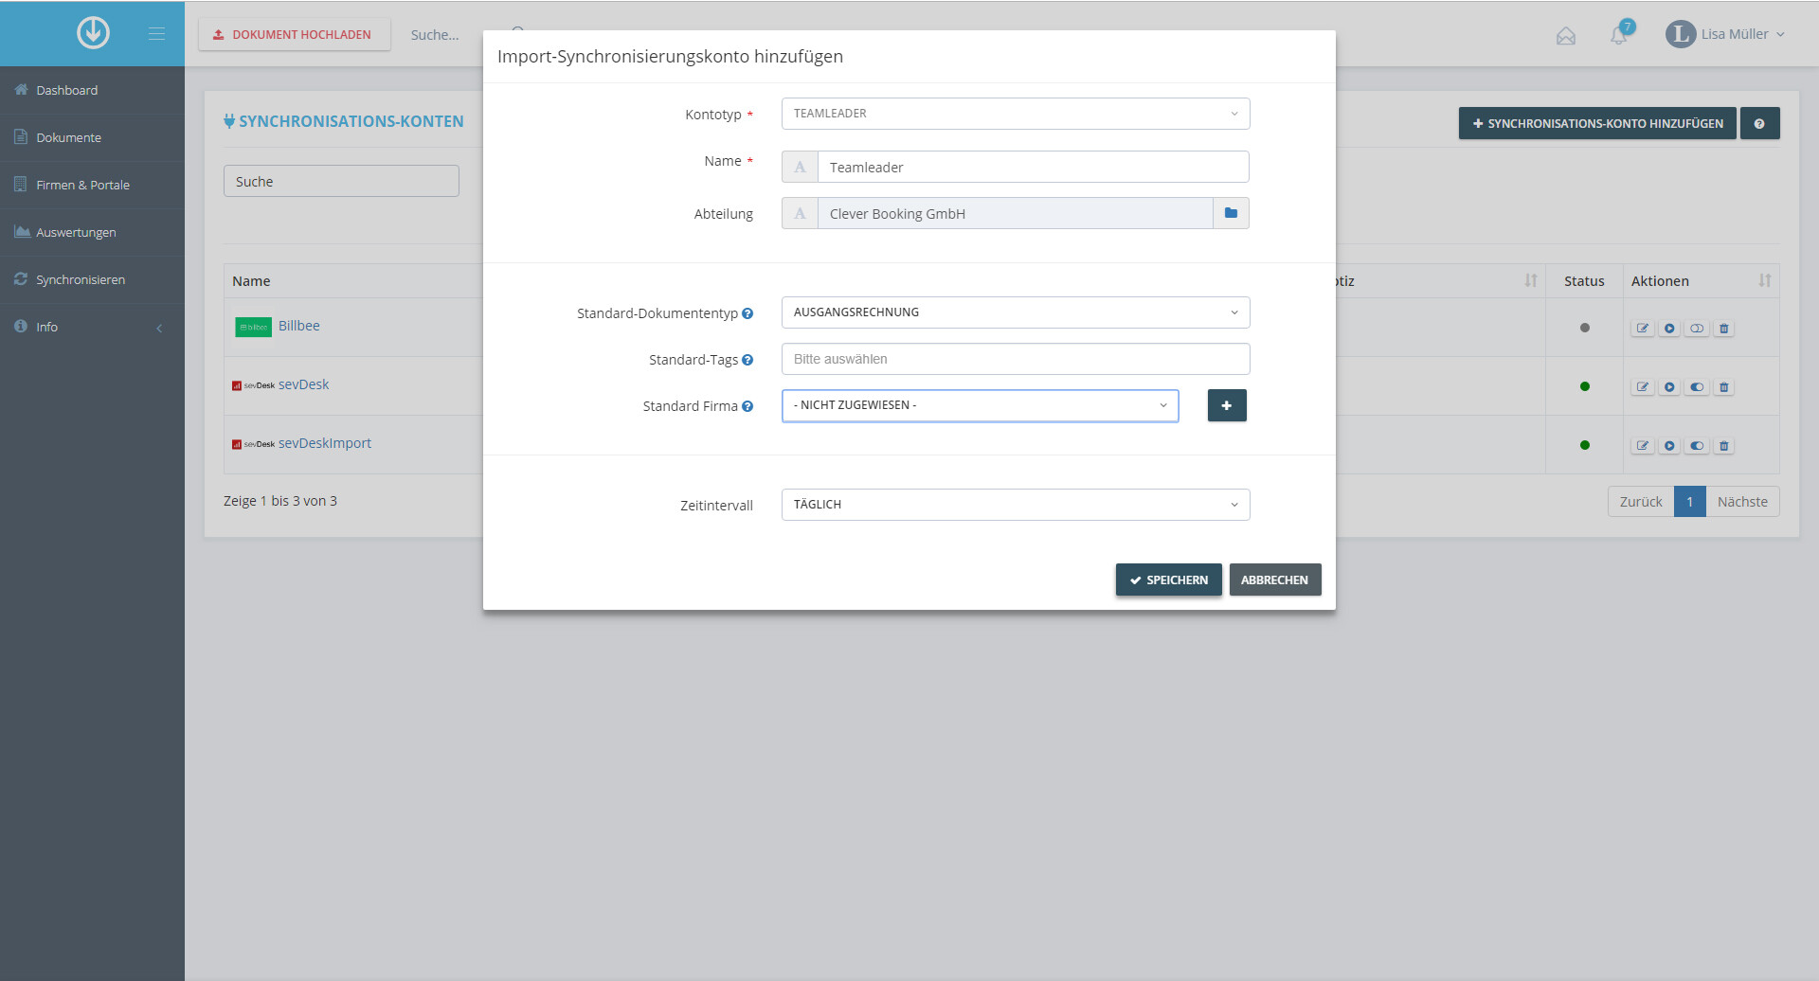The height and width of the screenshot is (981, 1819).
Task: Open Auswertungen in the sidebar
Action: coord(92,232)
